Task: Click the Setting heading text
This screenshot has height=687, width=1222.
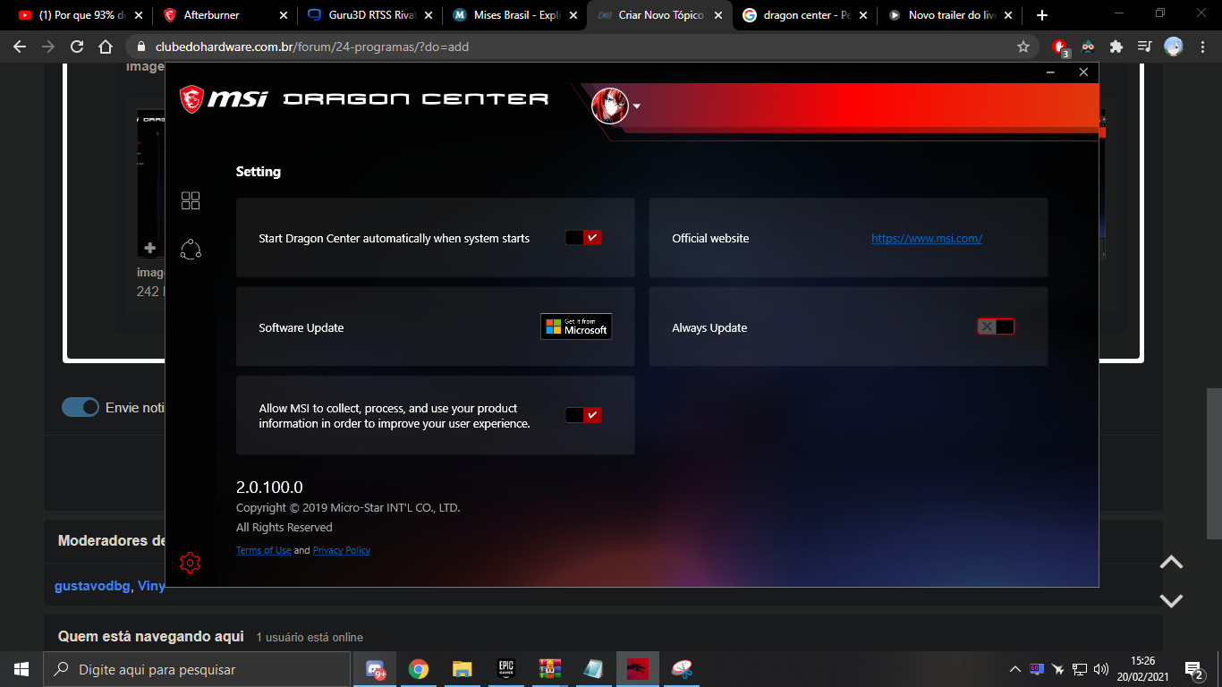Action: (259, 172)
